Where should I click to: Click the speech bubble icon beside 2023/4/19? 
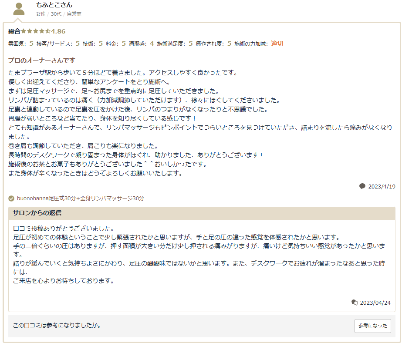click(362, 186)
